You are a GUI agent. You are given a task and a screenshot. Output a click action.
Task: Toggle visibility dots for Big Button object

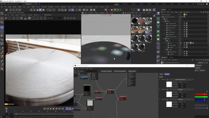tap(181, 34)
